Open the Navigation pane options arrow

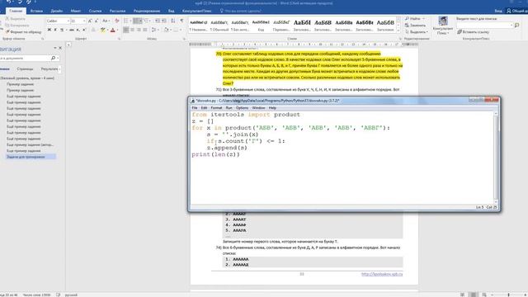click(55, 48)
